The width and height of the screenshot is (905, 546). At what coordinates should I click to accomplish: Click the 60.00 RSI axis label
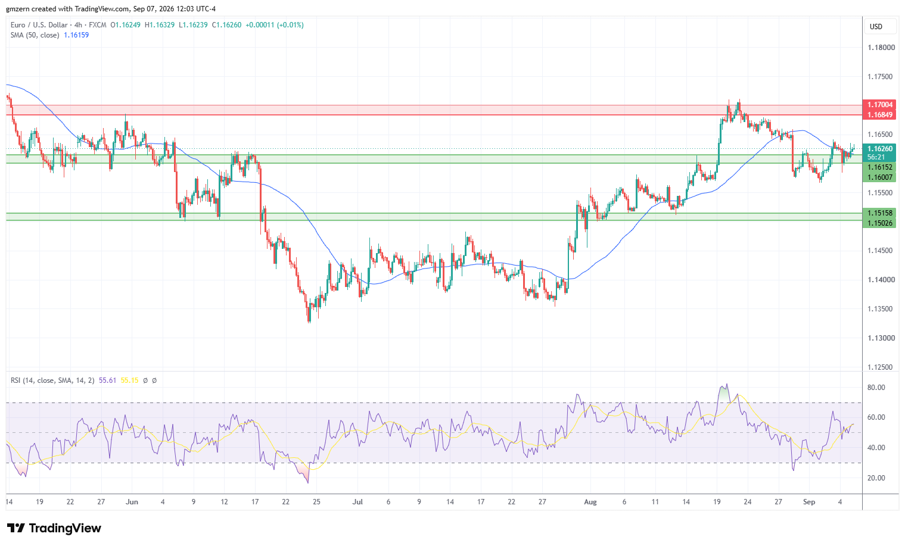(876, 417)
